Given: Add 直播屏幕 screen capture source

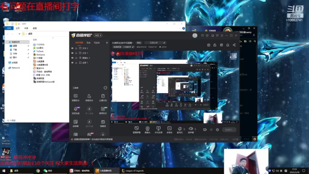Looking at the screenshot, I should (x=137, y=130).
